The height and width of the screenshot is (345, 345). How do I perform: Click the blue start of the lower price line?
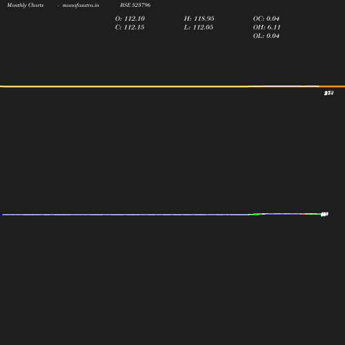click(1, 215)
